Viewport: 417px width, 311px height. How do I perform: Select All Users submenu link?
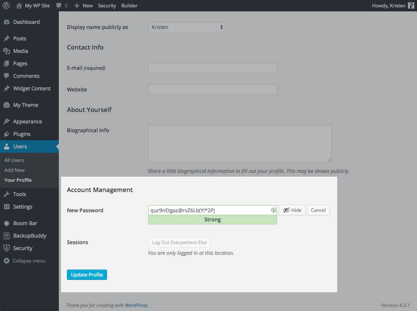click(x=14, y=160)
